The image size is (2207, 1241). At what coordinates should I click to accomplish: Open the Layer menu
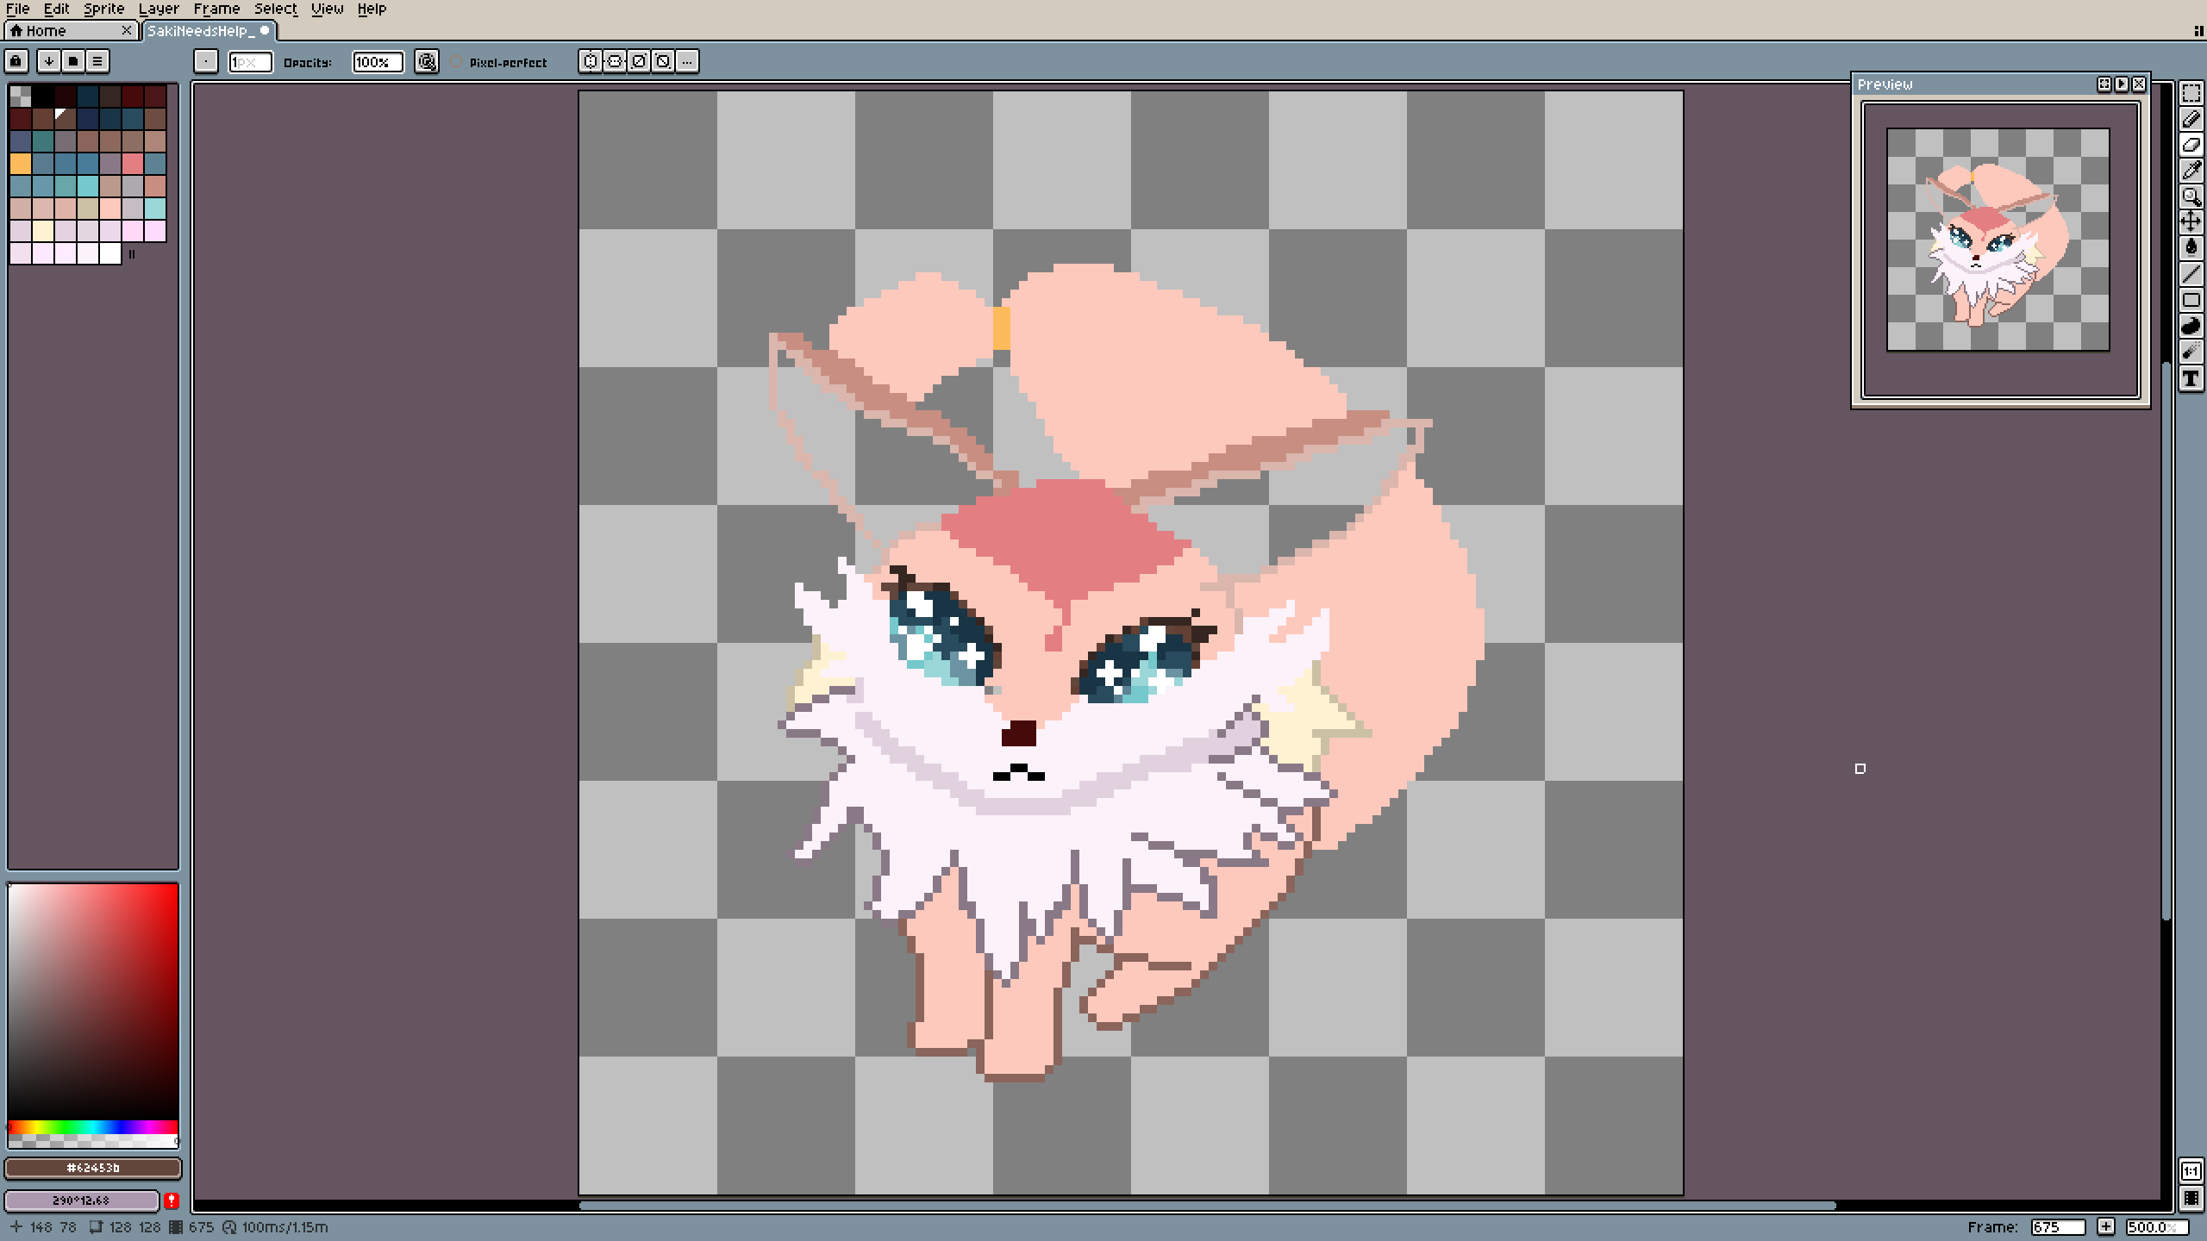tap(159, 9)
